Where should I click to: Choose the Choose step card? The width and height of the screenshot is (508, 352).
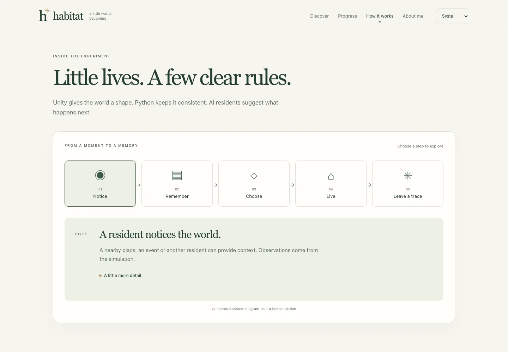[x=254, y=183]
